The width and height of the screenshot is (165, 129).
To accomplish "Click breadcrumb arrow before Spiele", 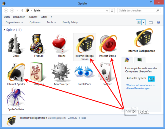I will (x=31, y=11).
